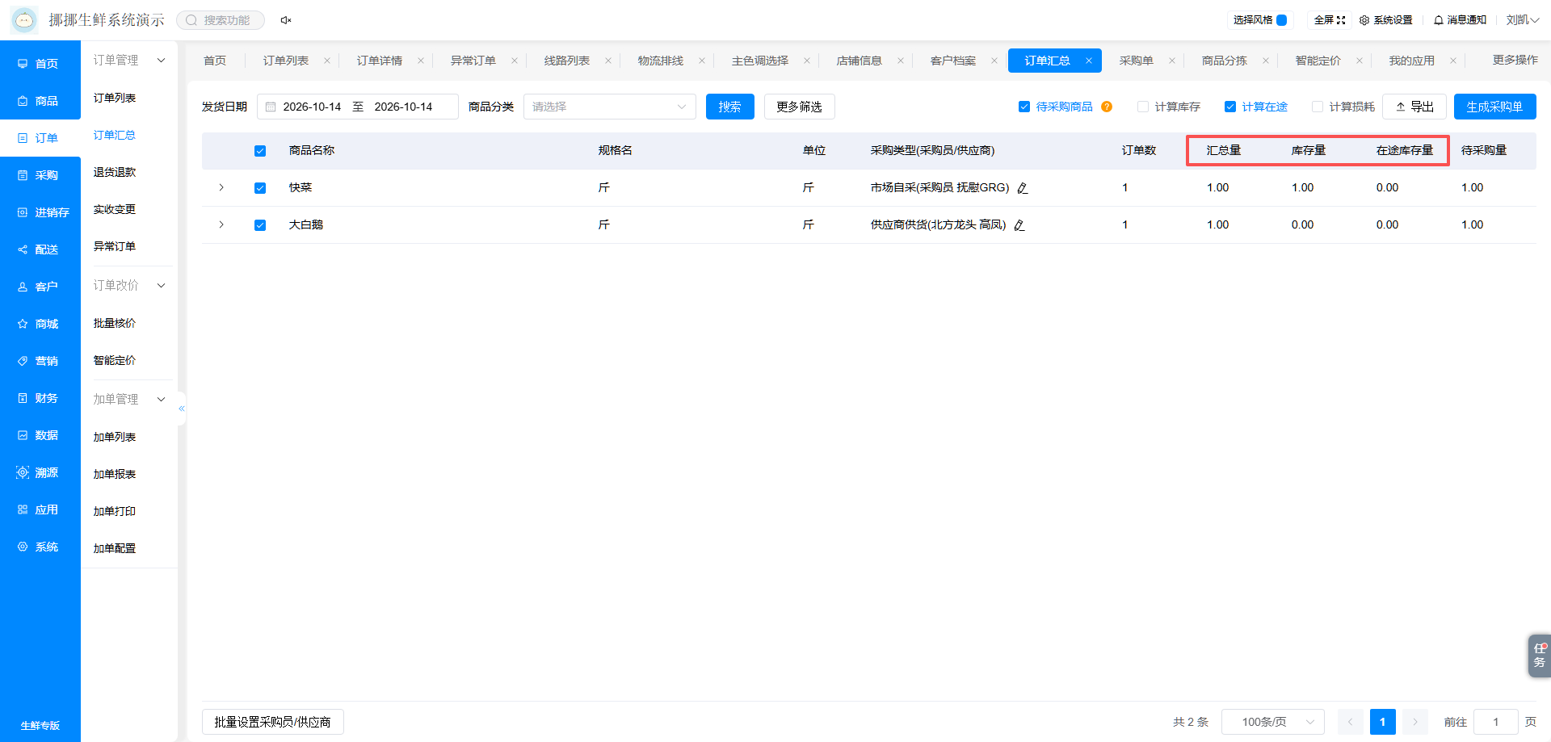Uncheck the 快菜 row checkbox

pyautogui.click(x=260, y=188)
